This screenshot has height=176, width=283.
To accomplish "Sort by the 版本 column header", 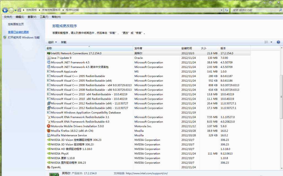I will click(235, 48).
